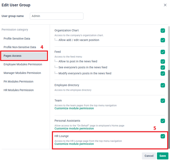
Task: Uncheck the Feed access checkbox
Action: pyautogui.click(x=163, y=52)
